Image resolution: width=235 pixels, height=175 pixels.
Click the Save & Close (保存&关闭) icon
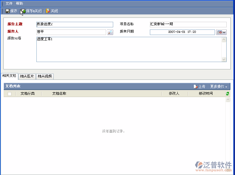(x=23, y=11)
